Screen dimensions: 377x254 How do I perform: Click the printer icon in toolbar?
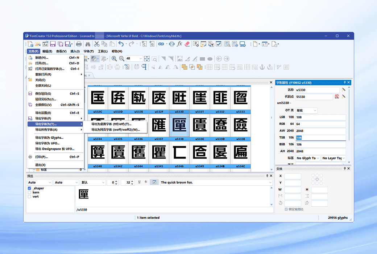tap(79, 44)
